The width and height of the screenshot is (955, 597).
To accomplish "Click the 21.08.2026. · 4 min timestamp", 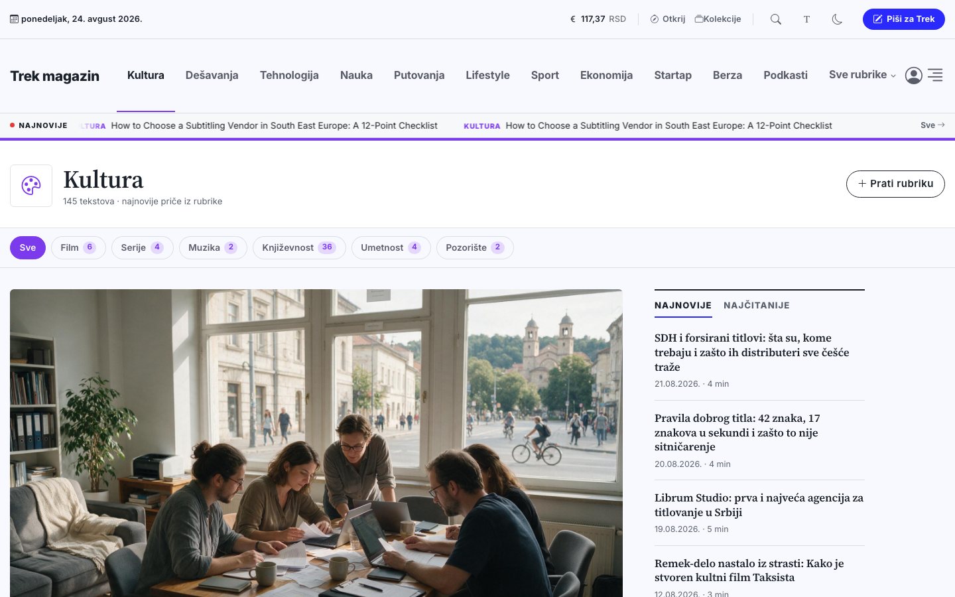I will (x=692, y=384).
